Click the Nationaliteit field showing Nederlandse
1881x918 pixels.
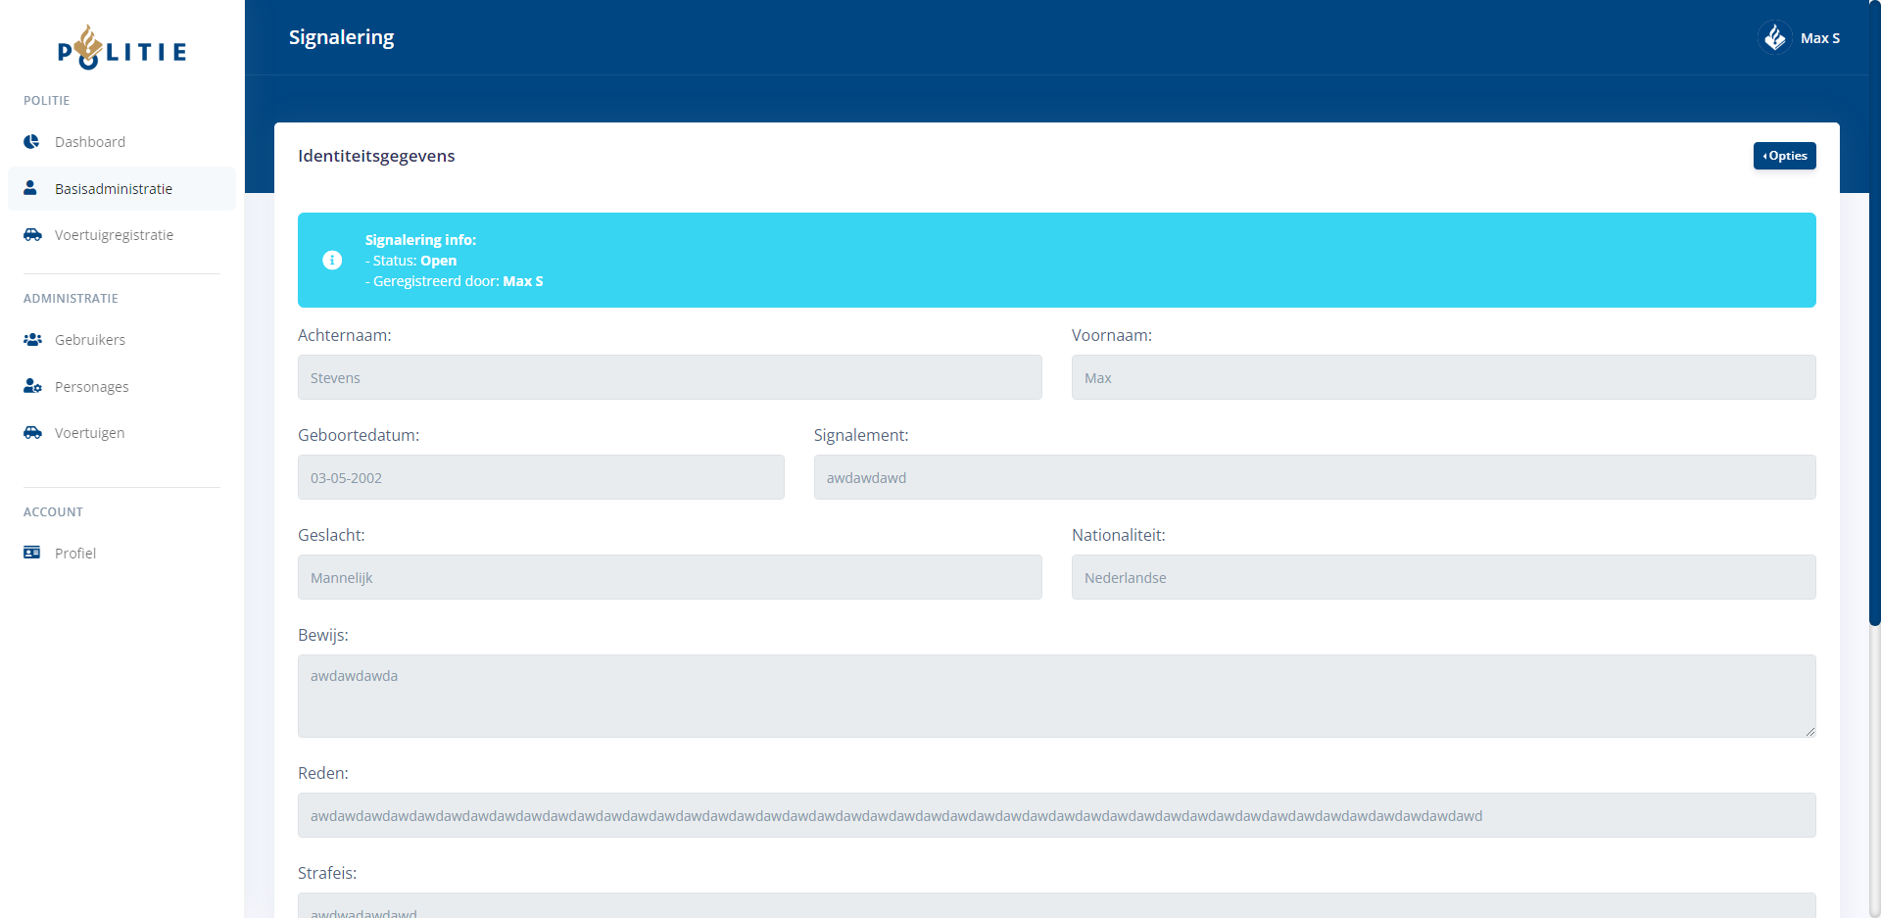pyautogui.click(x=1443, y=578)
